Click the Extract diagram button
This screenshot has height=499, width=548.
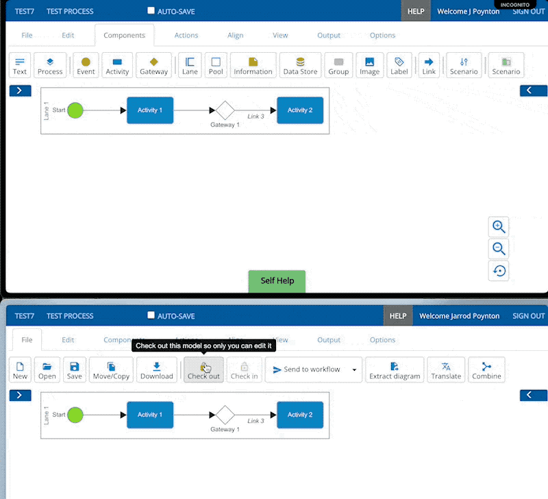point(395,370)
